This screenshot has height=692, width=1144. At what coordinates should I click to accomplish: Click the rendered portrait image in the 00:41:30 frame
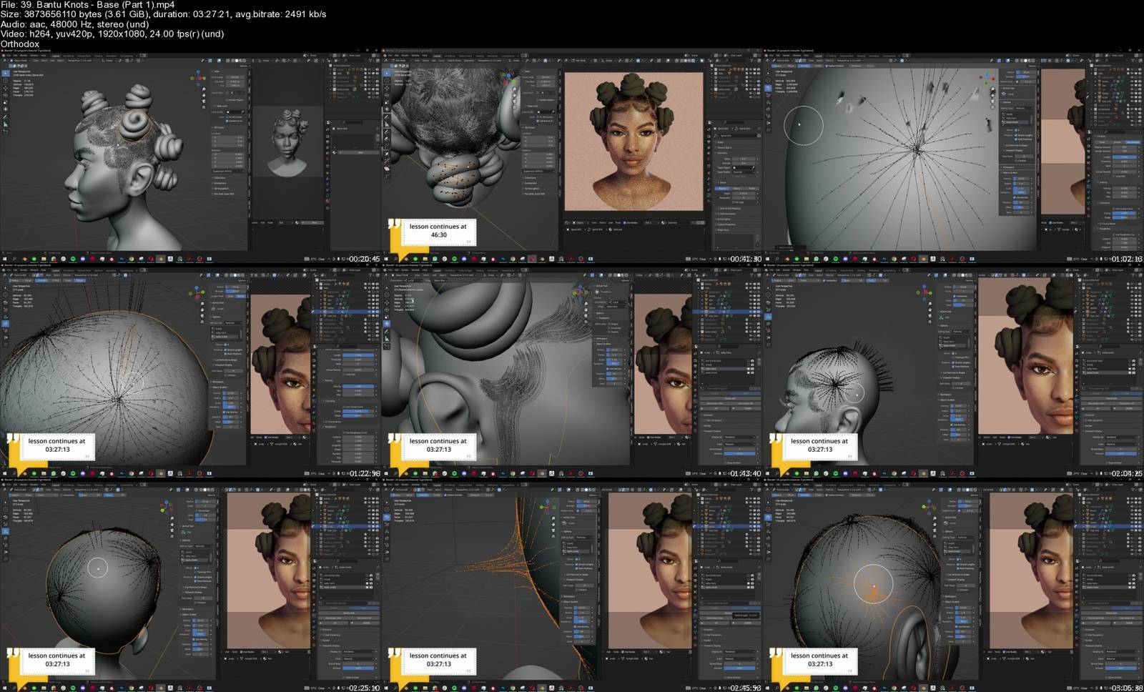click(633, 142)
